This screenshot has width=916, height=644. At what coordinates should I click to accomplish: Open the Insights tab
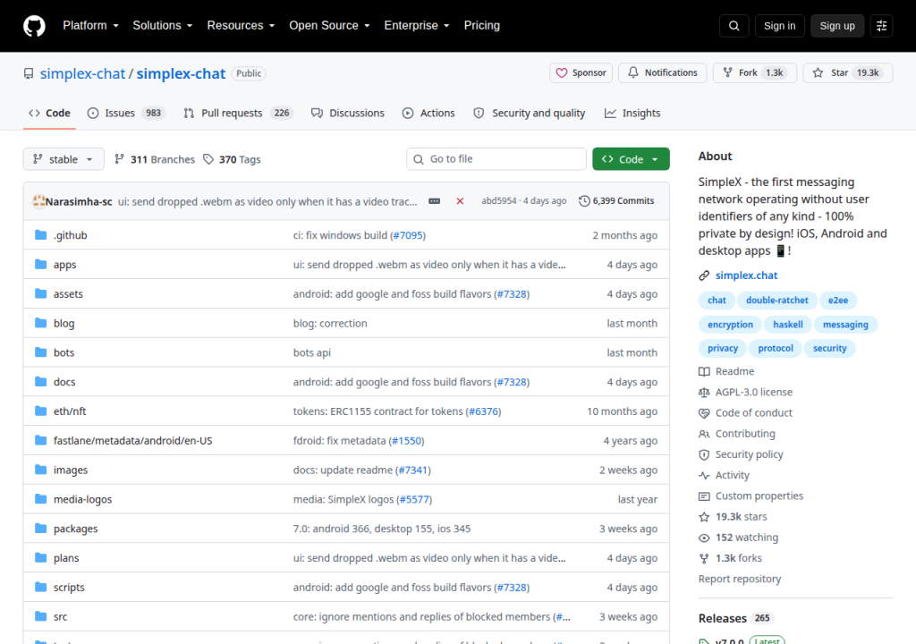tap(632, 114)
